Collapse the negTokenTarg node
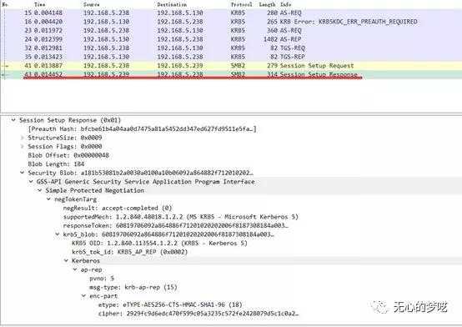The image size is (462, 327). 48,199
